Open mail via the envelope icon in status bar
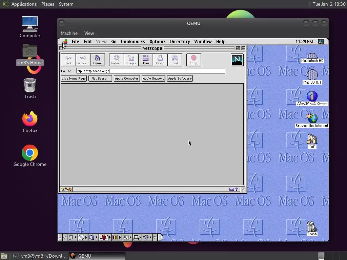Viewport: 347px width, 260px height. coord(231,190)
